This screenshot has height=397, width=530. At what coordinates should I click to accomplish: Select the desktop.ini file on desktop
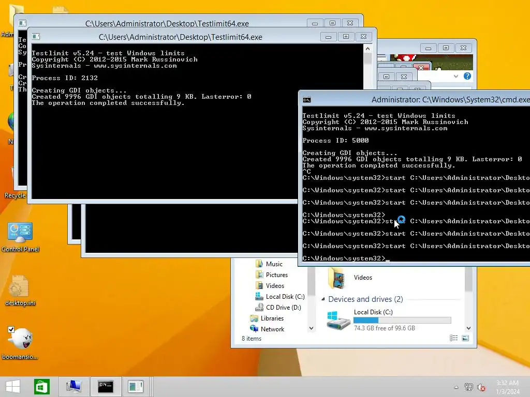click(20, 291)
